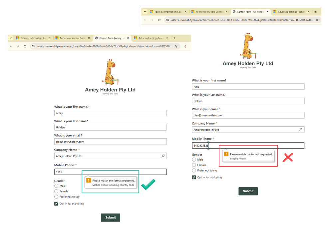Reload page in right browser window
Viewport: 333px width, 247px height.
pyautogui.click(x=159, y=20)
